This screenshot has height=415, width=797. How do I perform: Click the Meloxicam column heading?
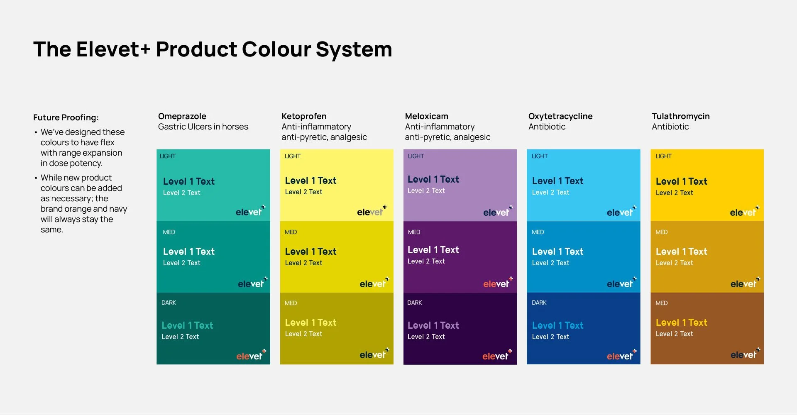click(426, 117)
